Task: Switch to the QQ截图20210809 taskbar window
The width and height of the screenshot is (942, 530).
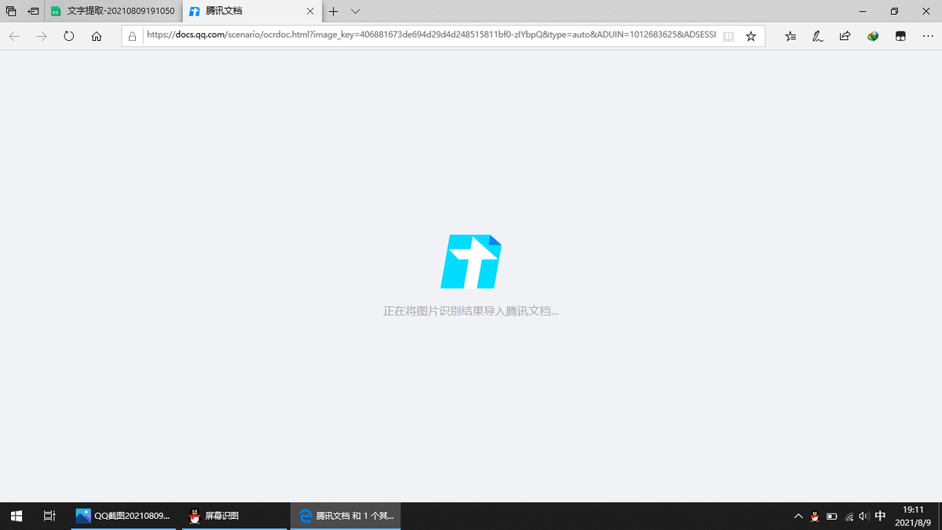Action: (123, 516)
